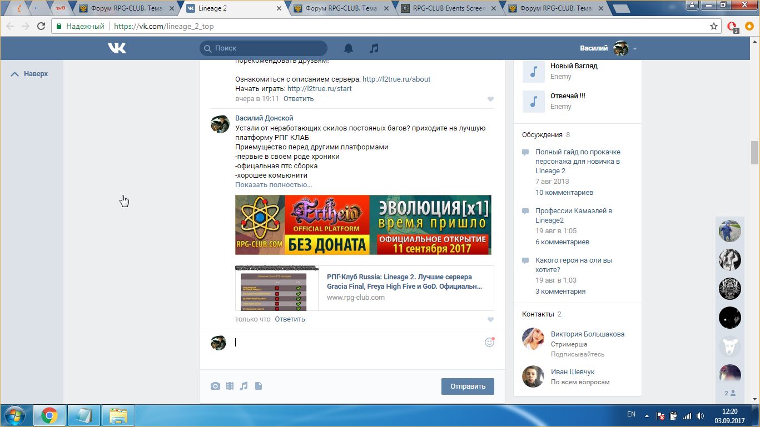Open РПГ-Клуб Russia link preview title
The width and height of the screenshot is (760, 427).
pos(404,282)
